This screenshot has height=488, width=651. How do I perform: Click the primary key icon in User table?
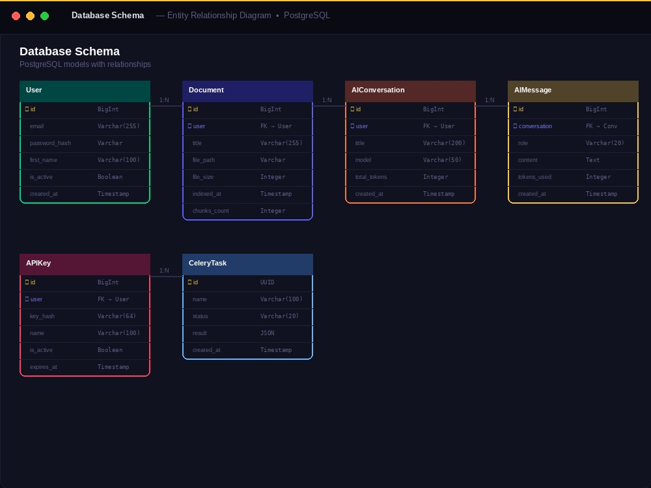[27, 109]
